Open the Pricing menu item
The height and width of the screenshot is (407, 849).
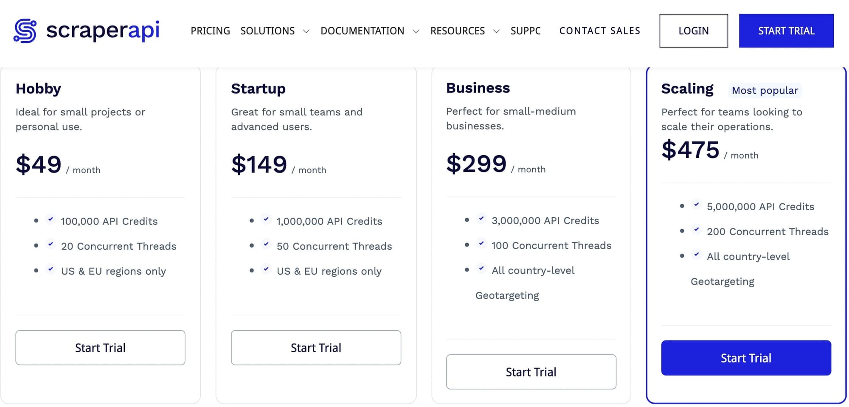210,31
